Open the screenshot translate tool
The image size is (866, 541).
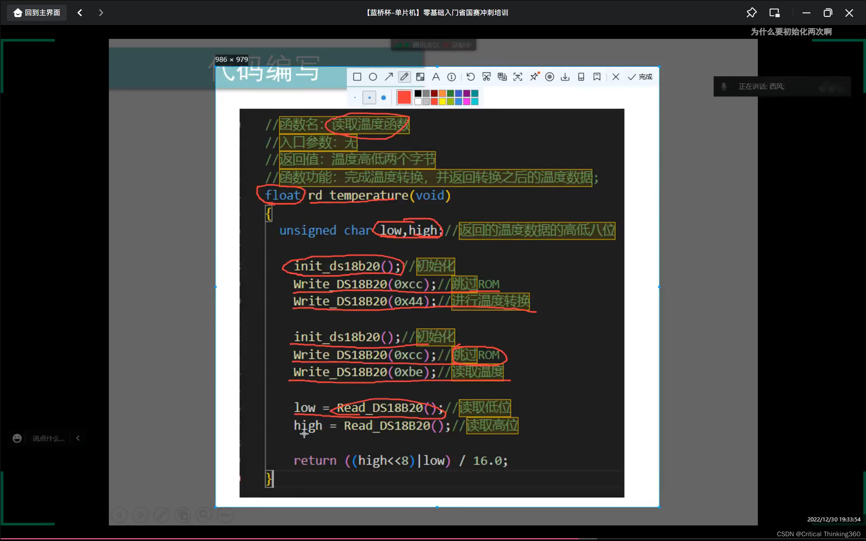[502, 77]
